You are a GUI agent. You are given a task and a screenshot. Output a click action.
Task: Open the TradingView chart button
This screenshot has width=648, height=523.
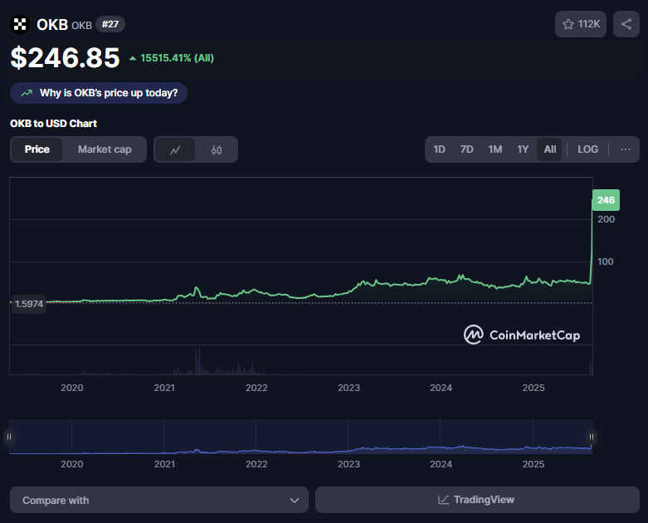(477, 500)
